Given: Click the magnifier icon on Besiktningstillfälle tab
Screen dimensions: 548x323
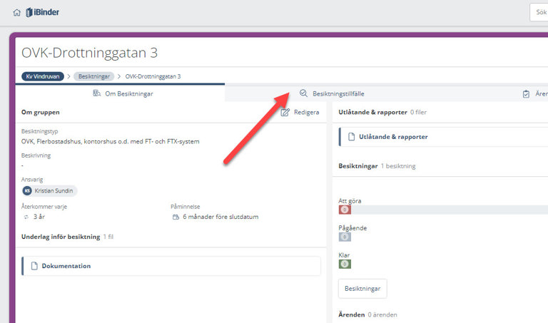Looking at the screenshot, I should click(303, 93).
